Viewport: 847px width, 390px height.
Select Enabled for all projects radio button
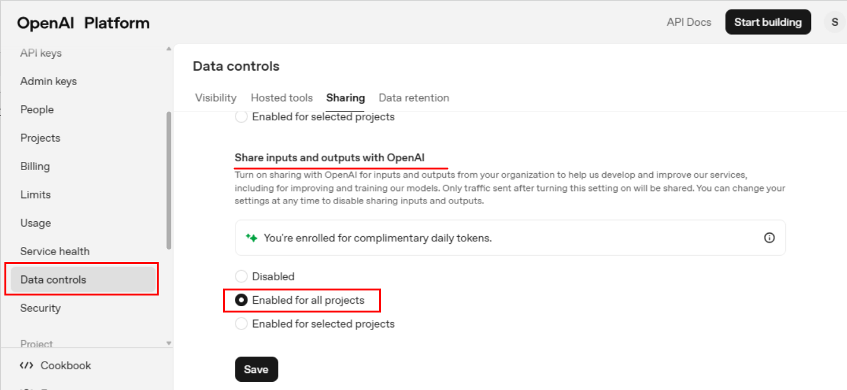tap(241, 301)
